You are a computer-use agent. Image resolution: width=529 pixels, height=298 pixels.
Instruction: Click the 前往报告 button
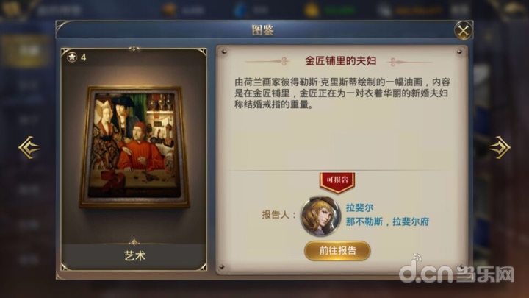point(337,251)
